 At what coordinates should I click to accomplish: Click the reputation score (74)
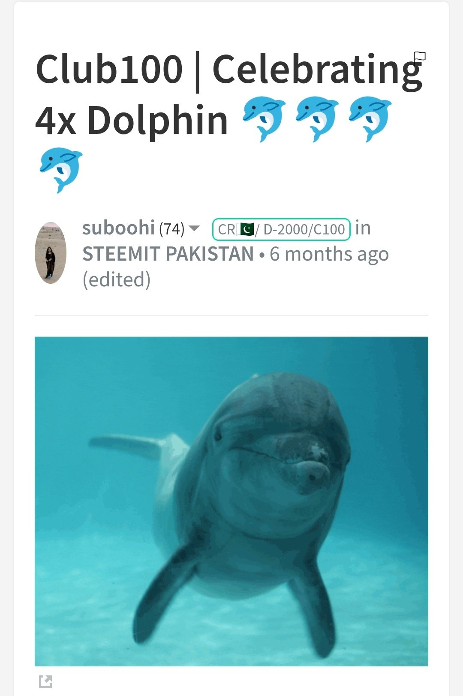[171, 229]
